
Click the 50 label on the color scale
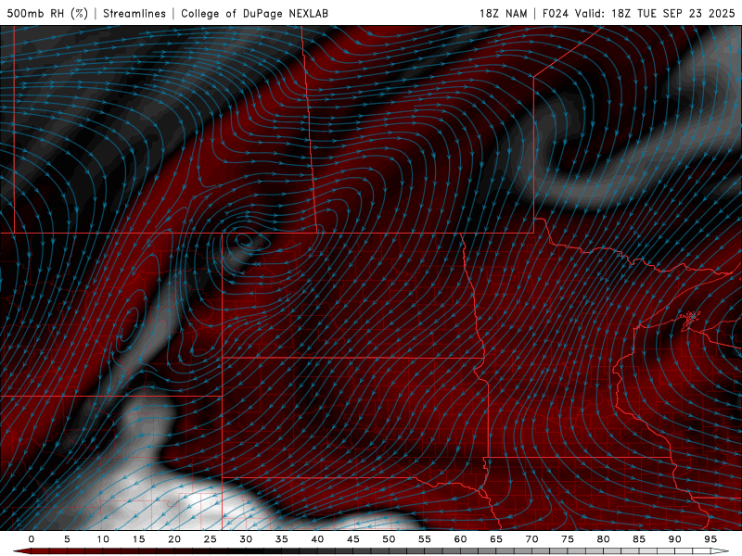pyautogui.click(x=389, y=539)
